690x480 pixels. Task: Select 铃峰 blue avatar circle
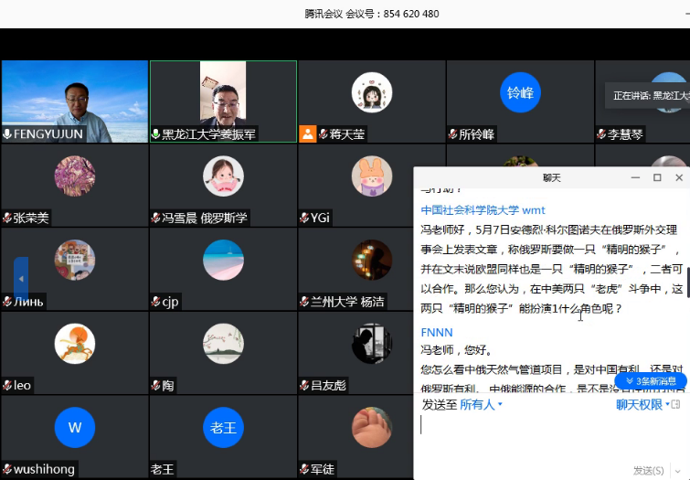point(520,92)
